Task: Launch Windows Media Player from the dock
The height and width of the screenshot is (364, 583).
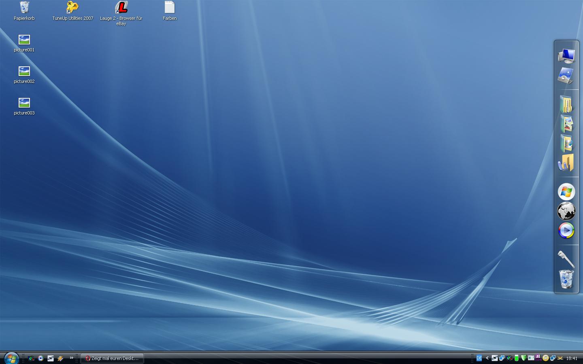Action: click(566, 231)
